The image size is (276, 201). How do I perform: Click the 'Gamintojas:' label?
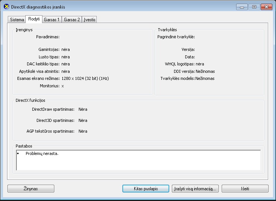[49, 49]
